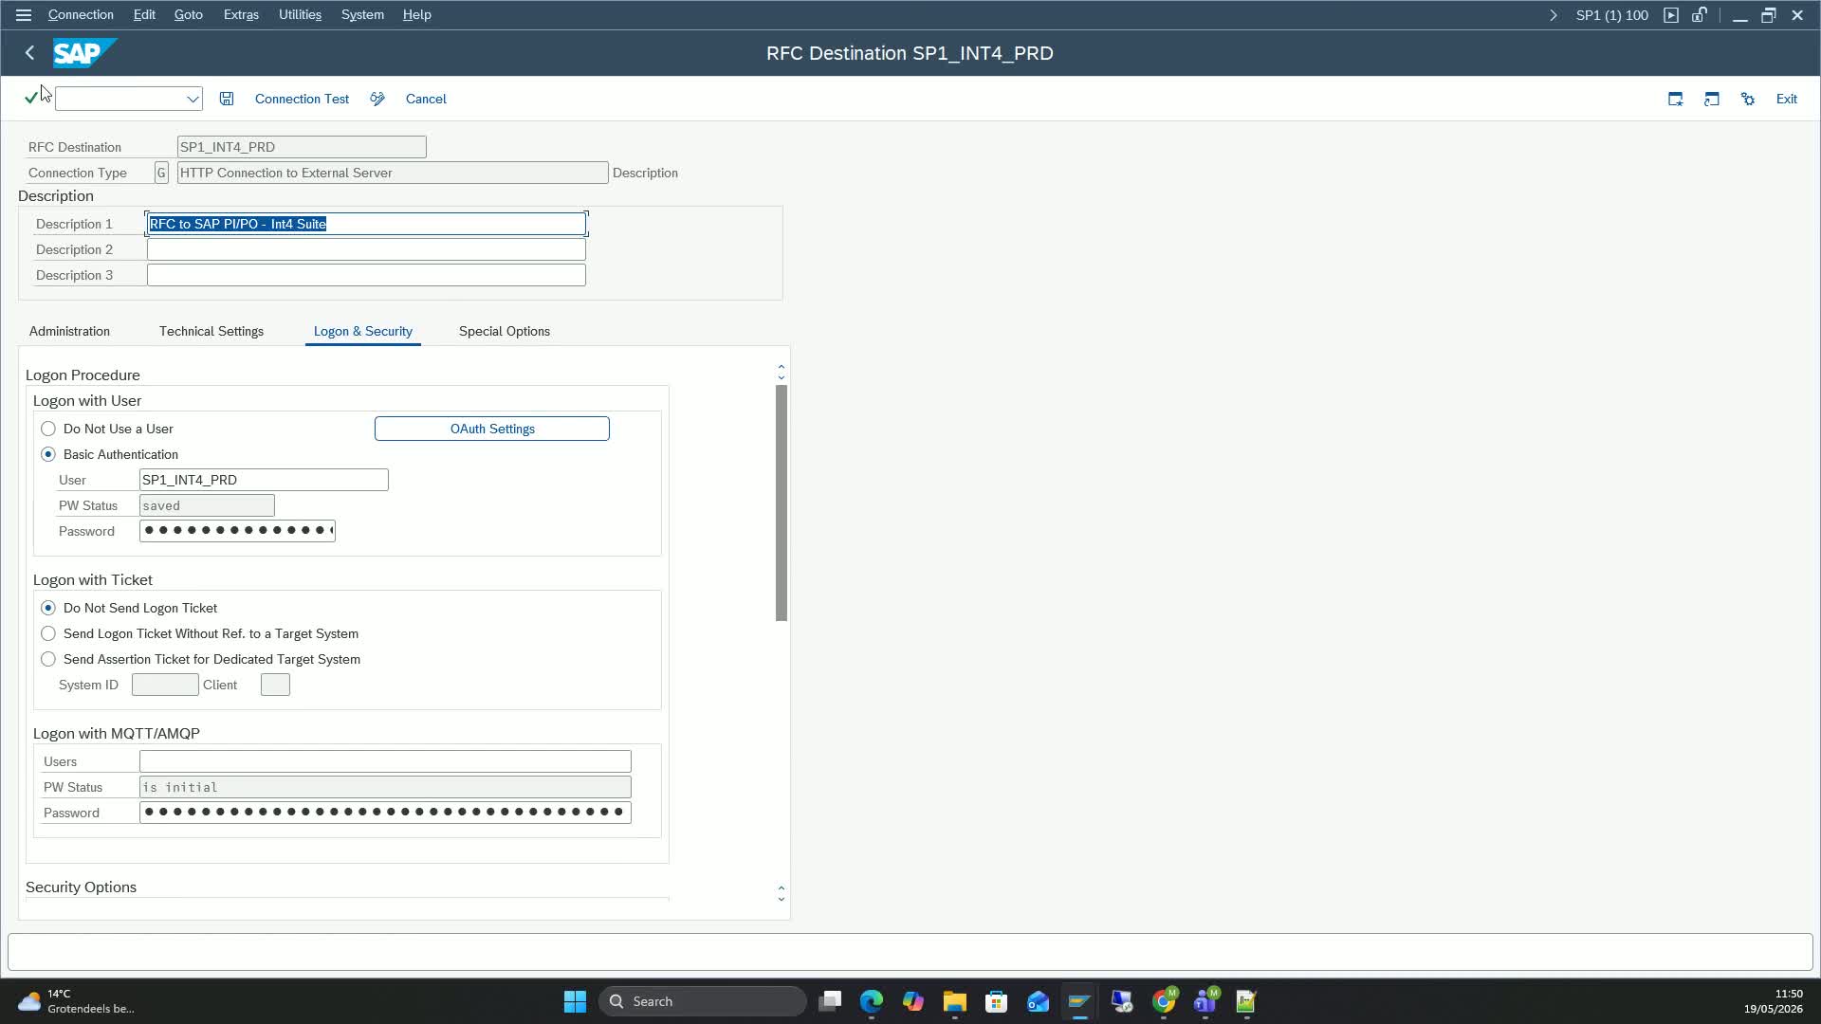Open the System menu
The width and height of the screenshot is (1821, 1024).
362,15
